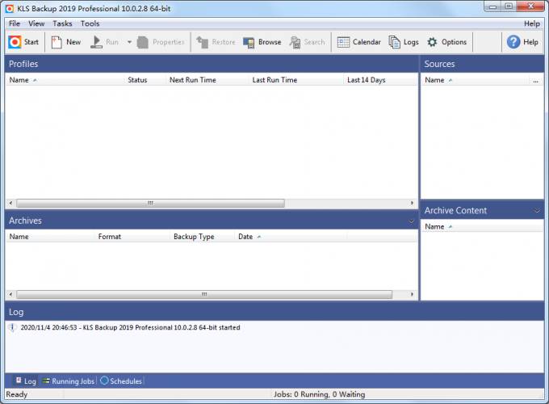
Task: Open Options gear settings
Action: click(x=446, y=42)
